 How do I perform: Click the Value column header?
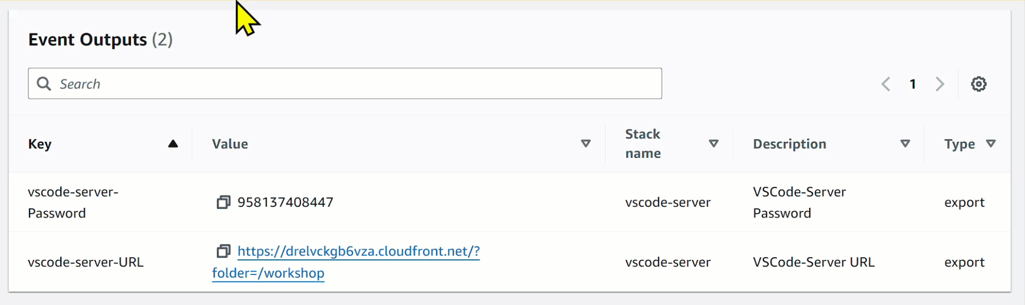[230, 144]
